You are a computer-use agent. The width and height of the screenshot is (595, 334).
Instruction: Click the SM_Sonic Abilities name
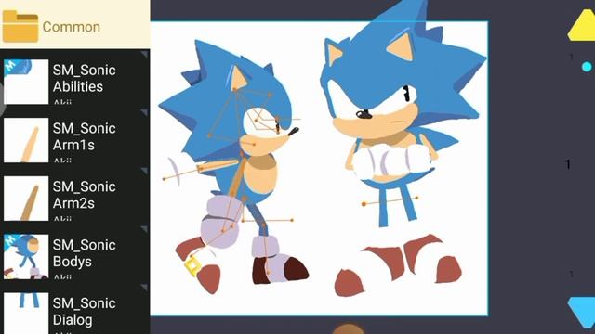85,78
